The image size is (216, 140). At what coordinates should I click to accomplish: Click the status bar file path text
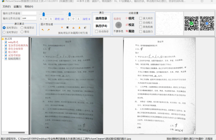pos(75,139)
